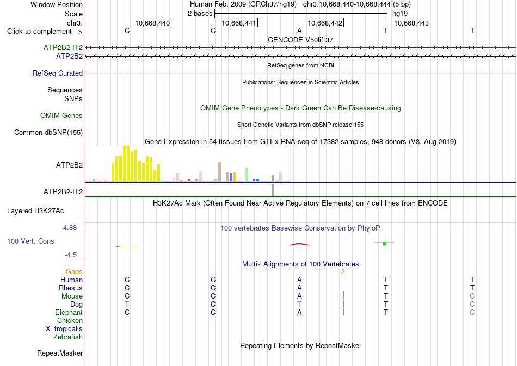Click coordinate label 10,668,440
Screen dimensions: 517x366
click(x=152, y=23)
